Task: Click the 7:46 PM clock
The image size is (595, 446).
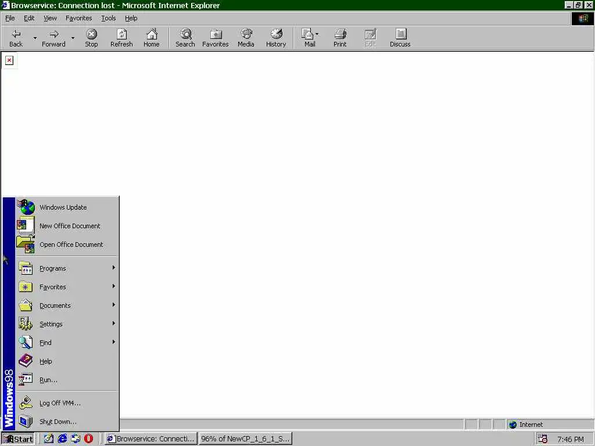Action: click(x=571, y=439)
